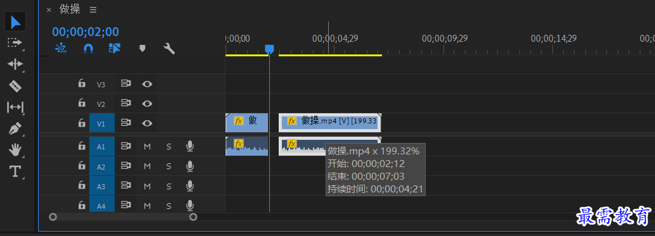Toggle A2 track targeting
655x236 pixels.
pyautogui.click(x=101, y=166)
